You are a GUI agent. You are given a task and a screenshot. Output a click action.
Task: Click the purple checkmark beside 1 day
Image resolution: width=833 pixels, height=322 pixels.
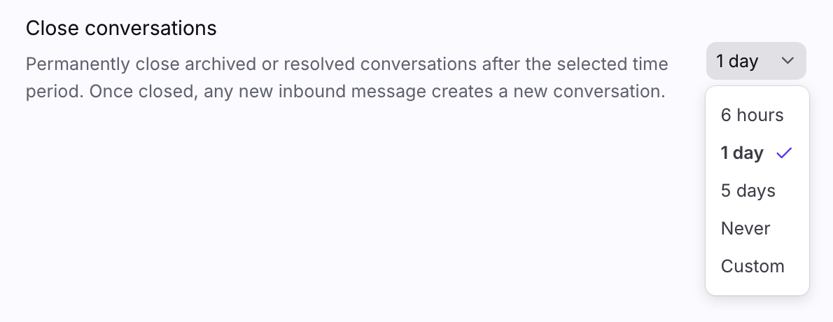click(784, 153)
